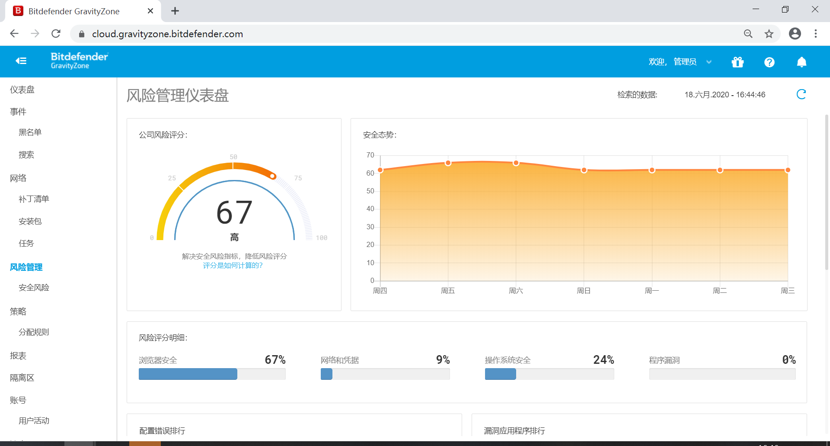This screenshot has width=830, height=446.
Task: Open browser profile avatar
Action: (x=795, y=34)
